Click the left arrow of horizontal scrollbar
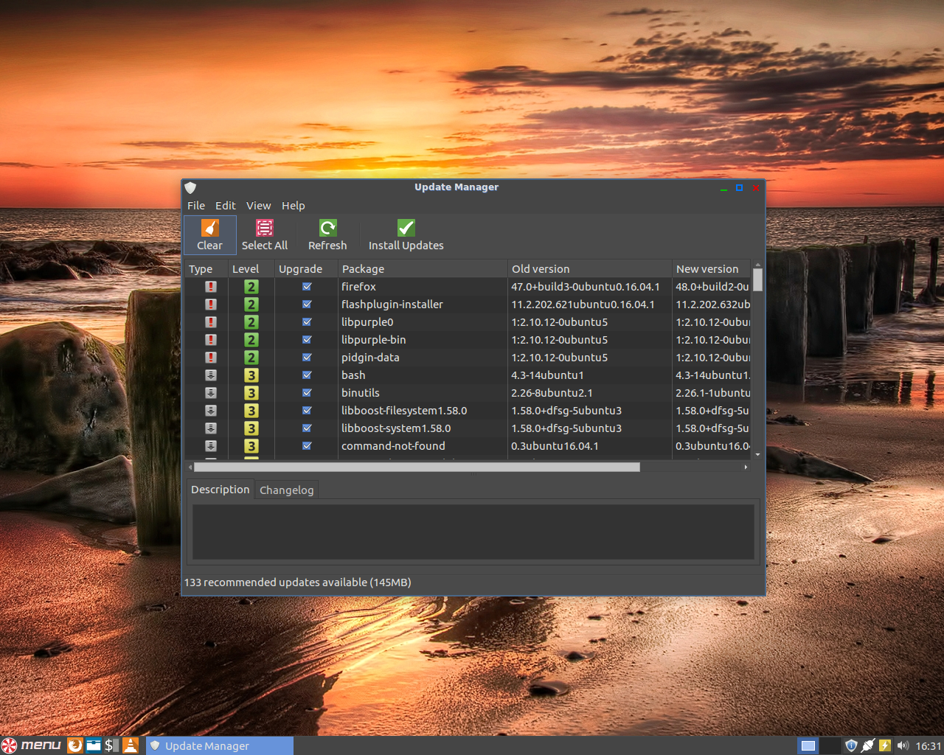Image resolution: width=944 pixels, height=755 pixels. coord(190,467)
